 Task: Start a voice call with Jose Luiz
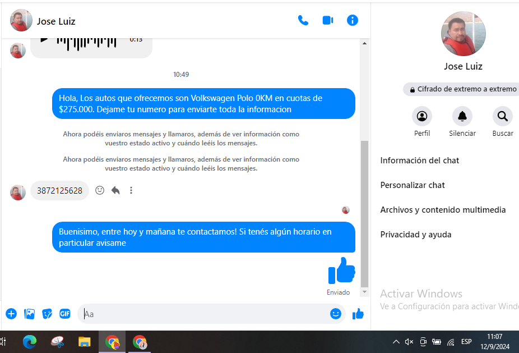[x=303, y=21]
